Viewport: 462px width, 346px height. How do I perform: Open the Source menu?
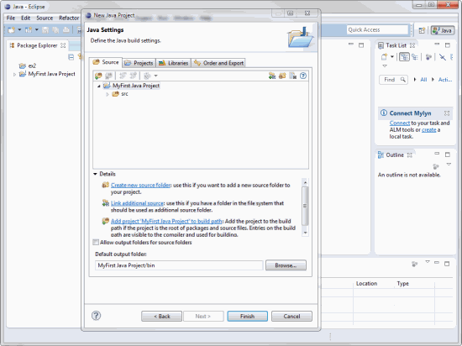(x=45, y=18)
